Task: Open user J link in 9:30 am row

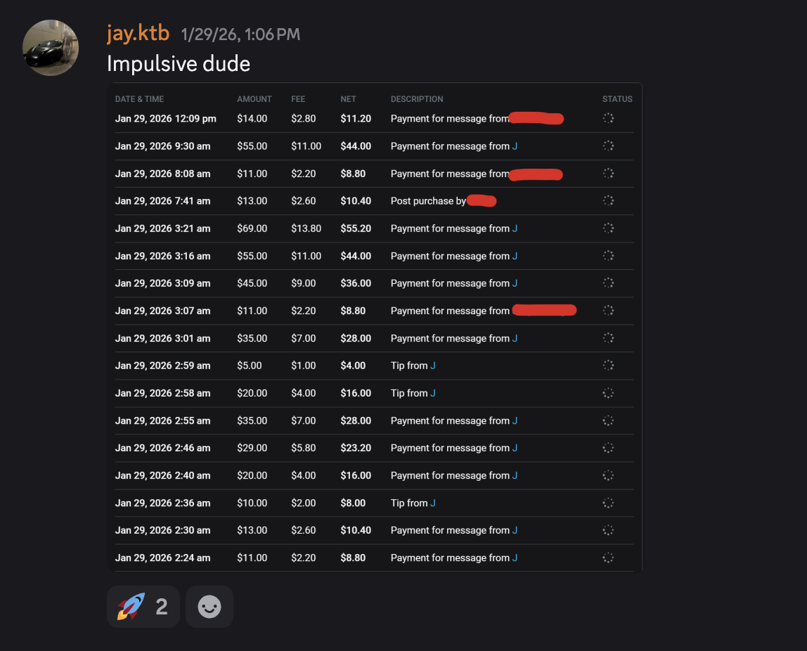Action: [515, 146]
